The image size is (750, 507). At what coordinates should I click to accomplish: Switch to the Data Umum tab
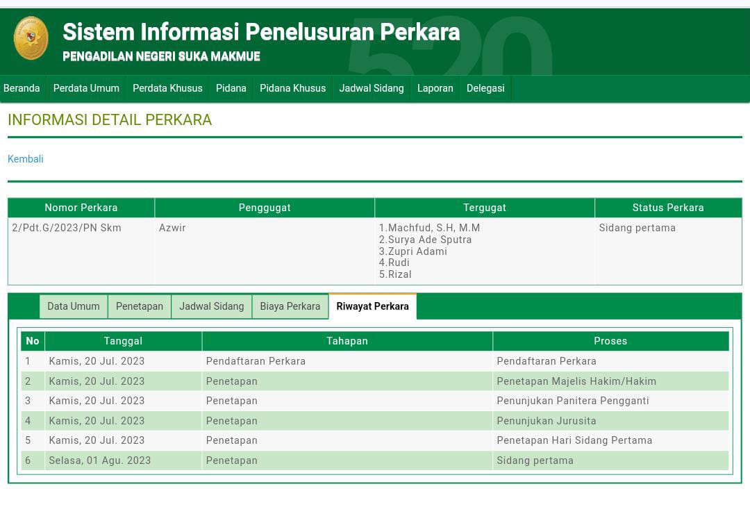(74, 306)
